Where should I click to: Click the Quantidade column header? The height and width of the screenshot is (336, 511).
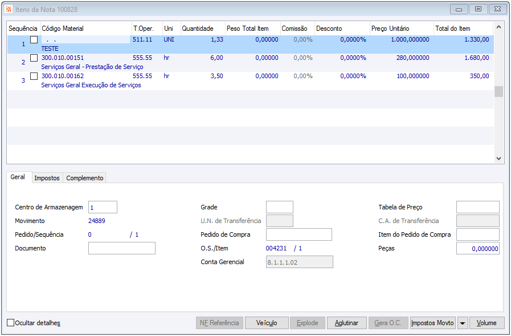point(203,29)
